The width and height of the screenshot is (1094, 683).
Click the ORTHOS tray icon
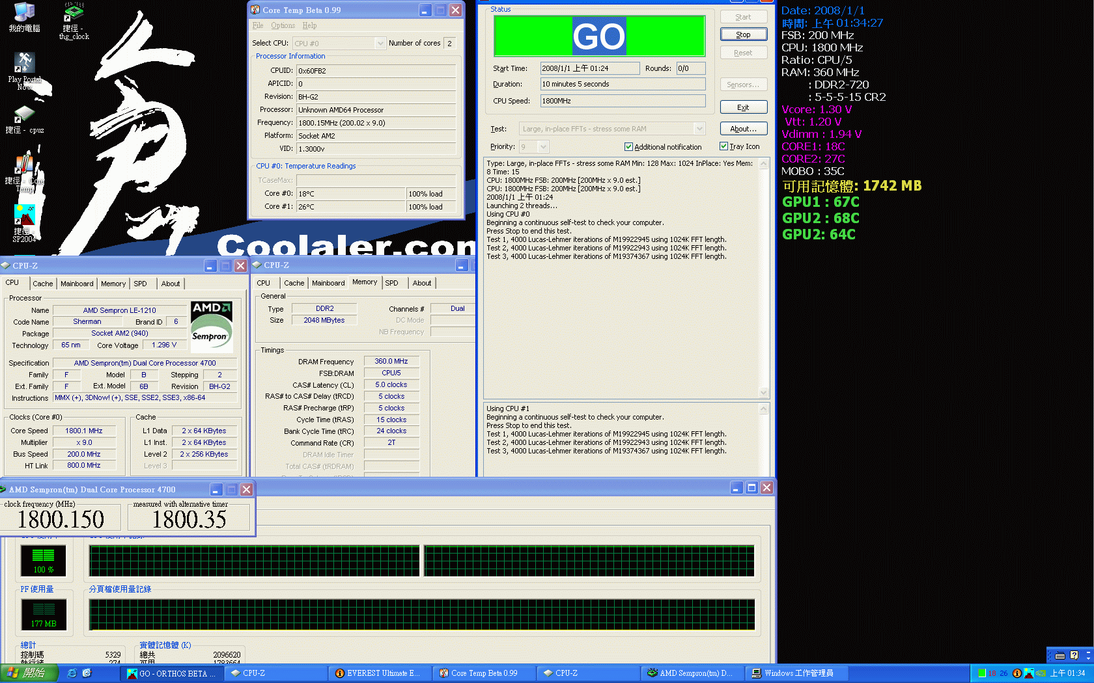click(1030, 673)
